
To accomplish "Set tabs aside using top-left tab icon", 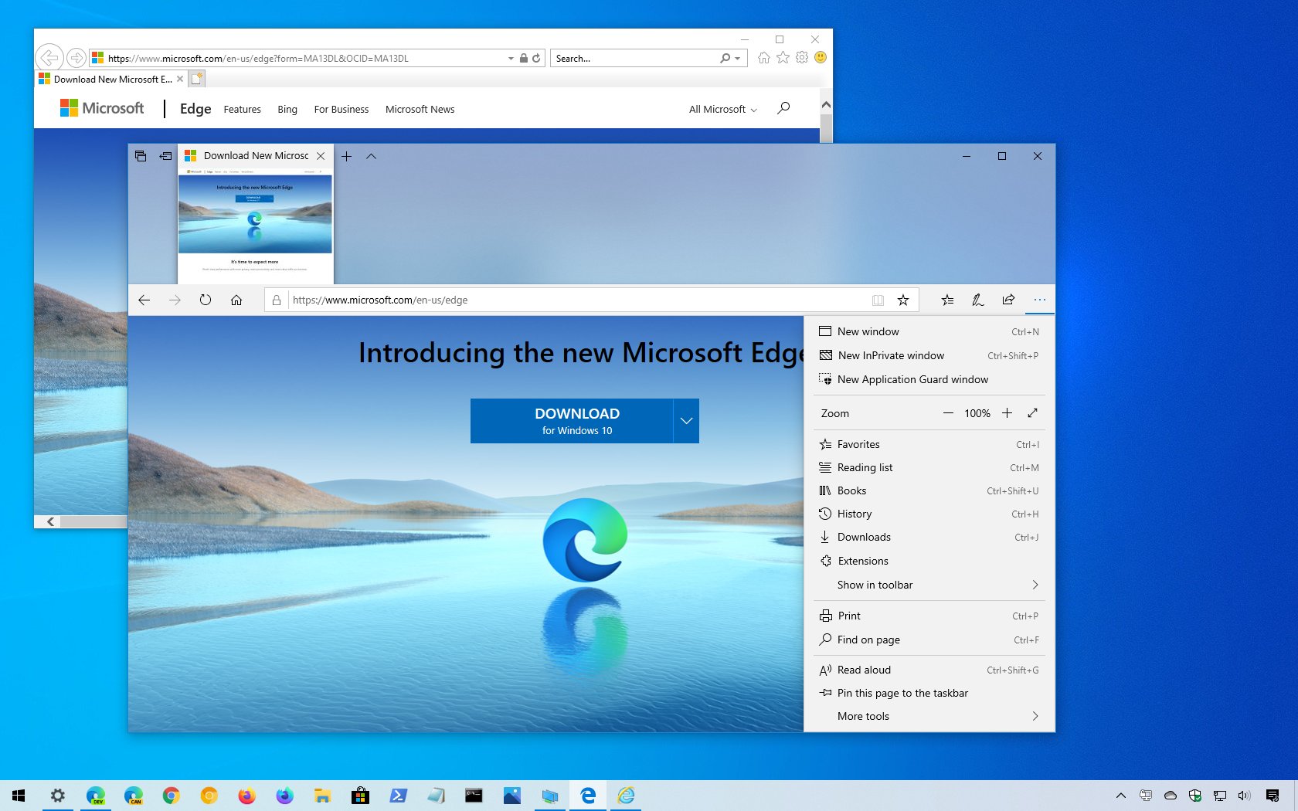I will [141, 155].
